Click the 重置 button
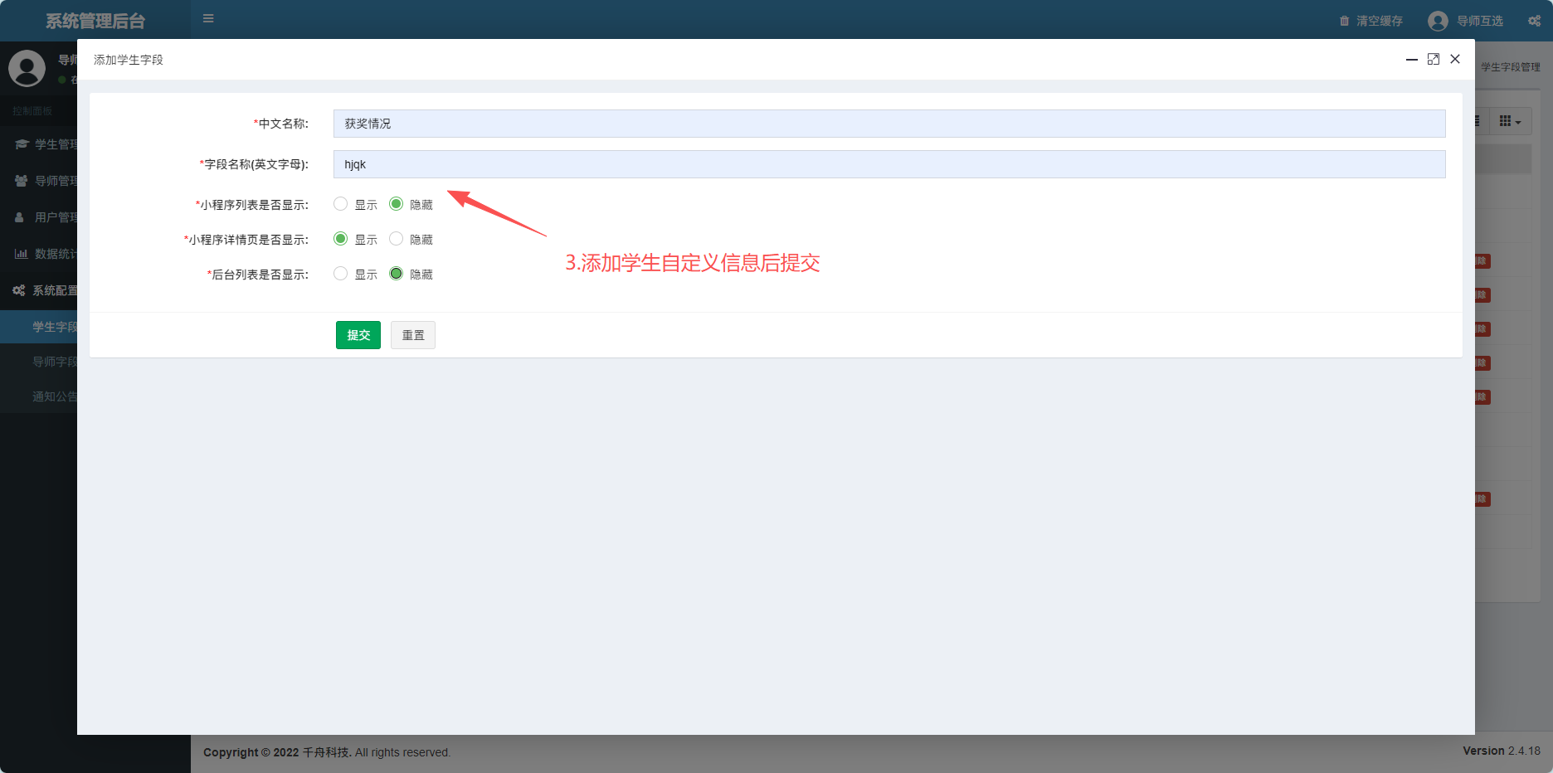This screenshot has width=1553, height=773. pyautogui.click(x=412, y=335)
